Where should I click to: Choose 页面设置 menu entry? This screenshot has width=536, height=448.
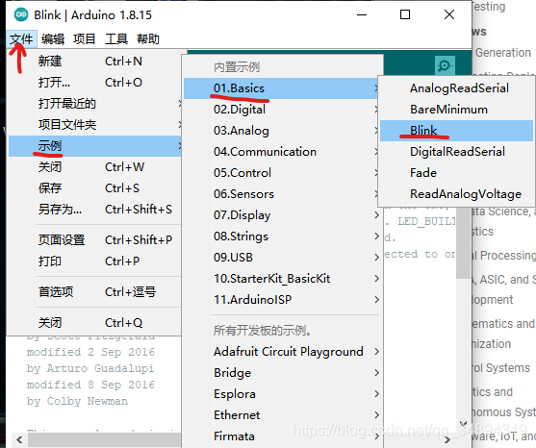coord(94,240)
